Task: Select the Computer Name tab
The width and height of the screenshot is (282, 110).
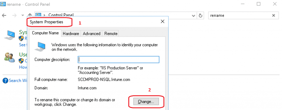Action: tap(45, 33)
